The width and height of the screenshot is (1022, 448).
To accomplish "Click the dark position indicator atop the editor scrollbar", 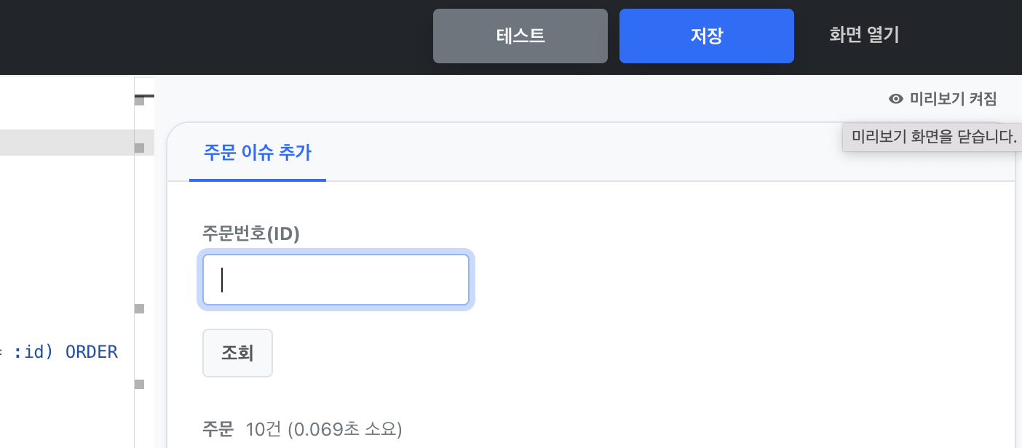I will coord(144,96).
